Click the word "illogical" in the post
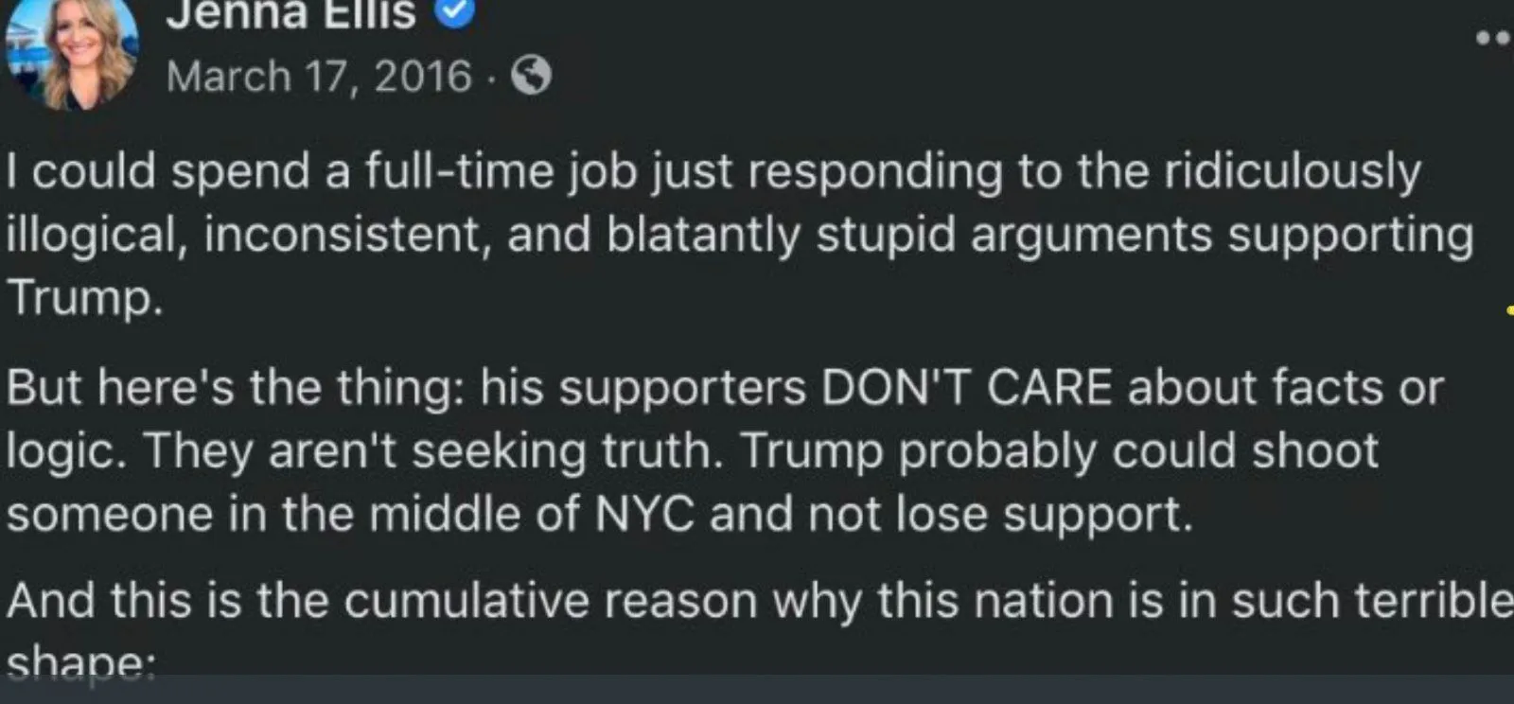The image size is (1514, 704). point(93,236)
